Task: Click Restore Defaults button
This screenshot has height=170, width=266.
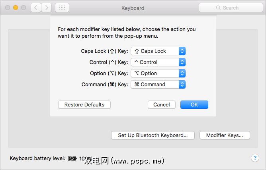Action: pos(84,105)
